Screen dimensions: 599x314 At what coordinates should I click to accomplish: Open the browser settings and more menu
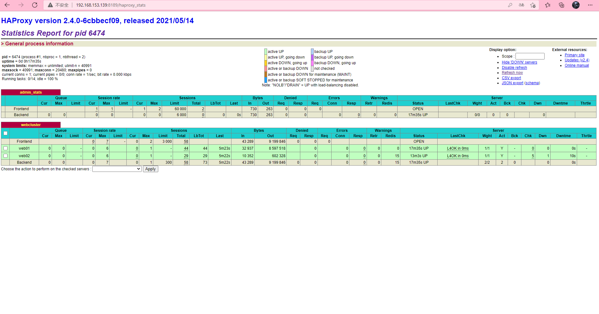pos(590,5)
